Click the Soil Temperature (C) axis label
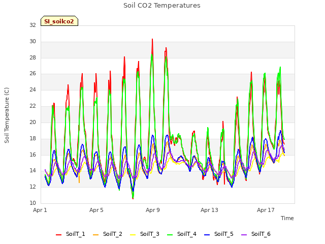This screenshot has width=325, height=244. [7, 115]
